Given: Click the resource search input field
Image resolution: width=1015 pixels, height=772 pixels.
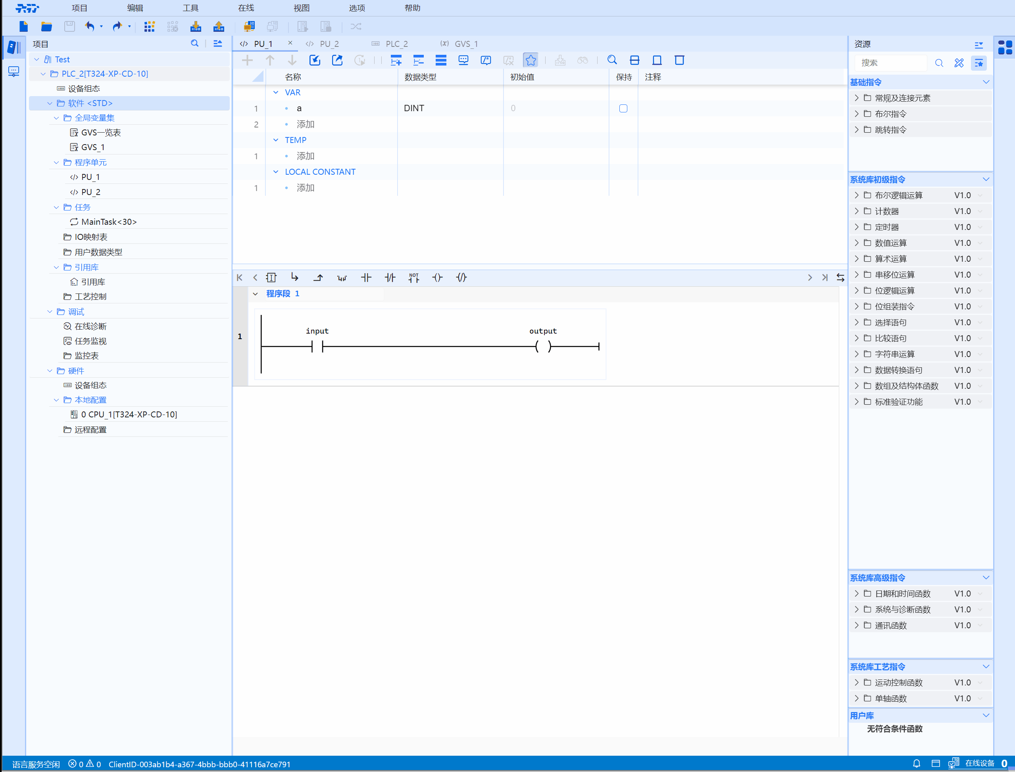Looking at the screenshot, I should click(890, 63).
